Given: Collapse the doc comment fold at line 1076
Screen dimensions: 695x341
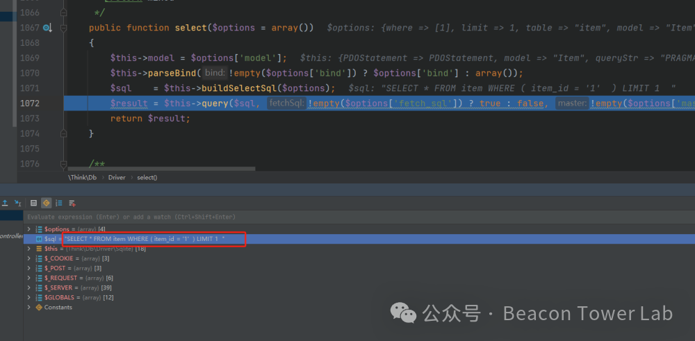Looking at the screenshot, I should pos(63,164).
